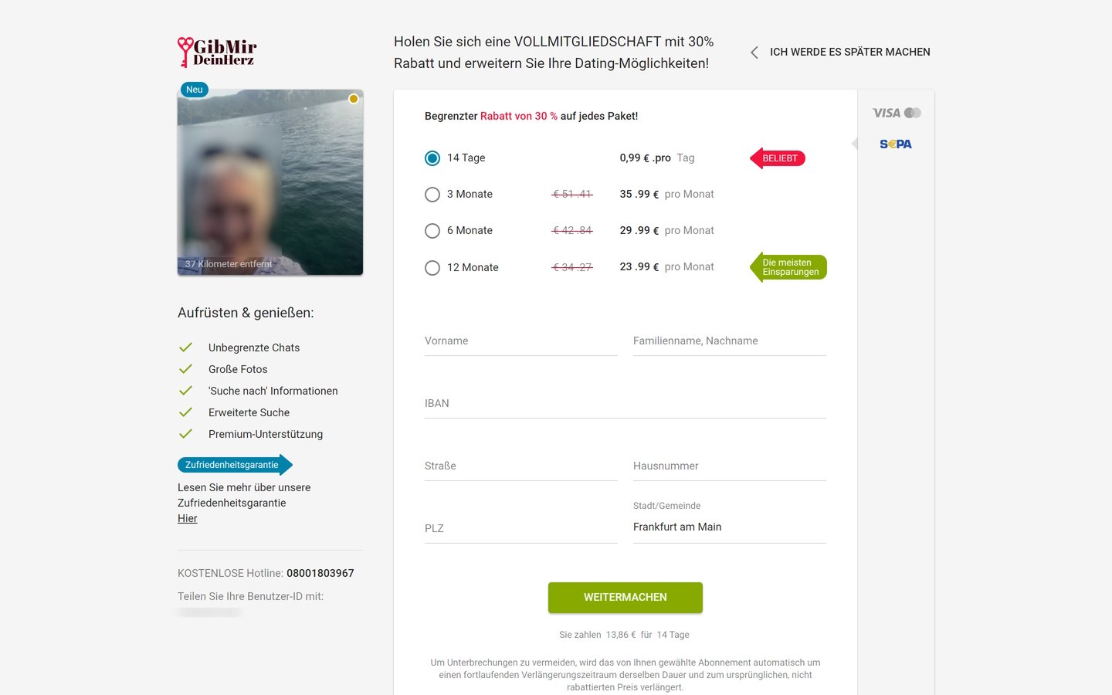Click ICH WERDE ES SPÄTER MACHEN link
This screenshot has height=695, width=1112.
849,53
